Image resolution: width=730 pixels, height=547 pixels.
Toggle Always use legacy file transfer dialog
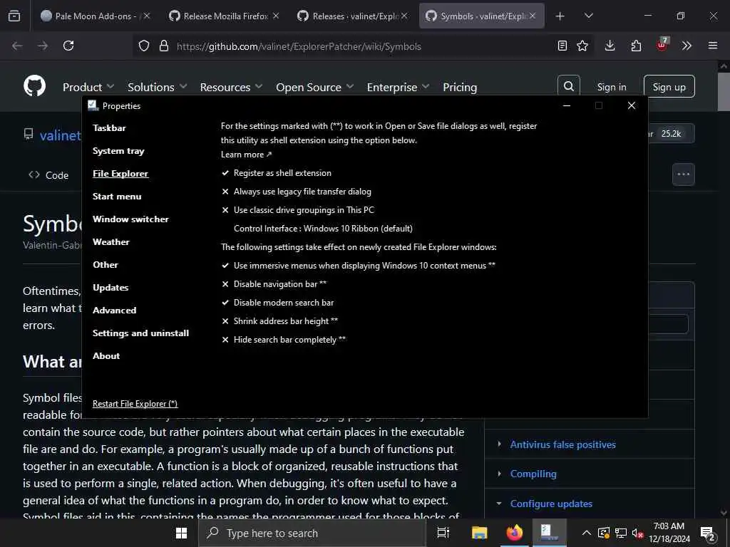point(296,192)
